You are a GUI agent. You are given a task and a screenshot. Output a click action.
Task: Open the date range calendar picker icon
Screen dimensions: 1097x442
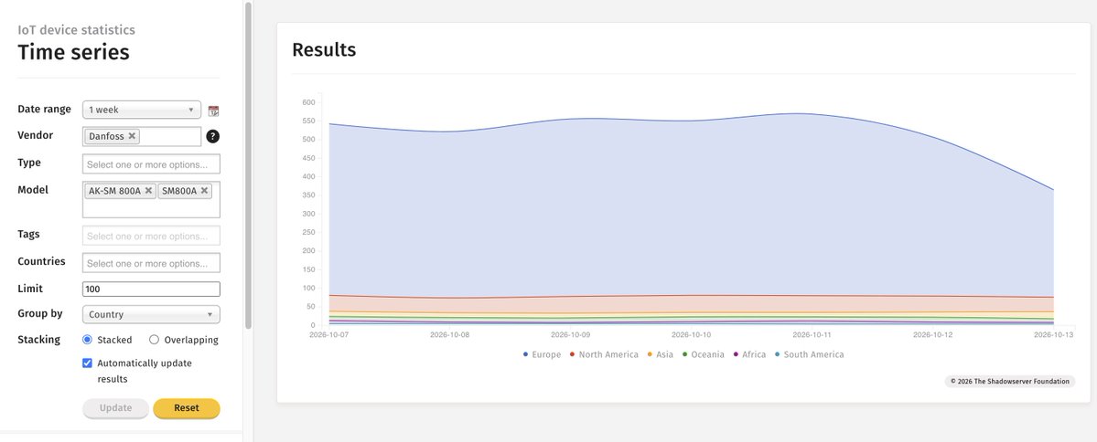pyautogui.click(x=213, y=110)
